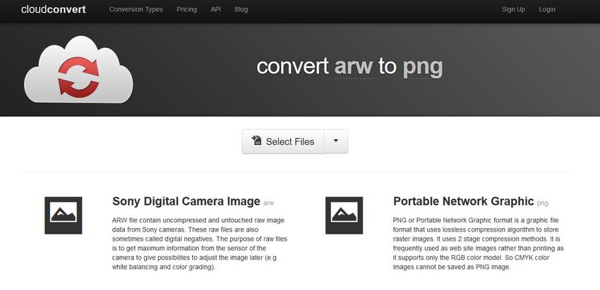
Task: Visit the Blog from the navbar
Action: pyautogui.click(x=241, y=10)
